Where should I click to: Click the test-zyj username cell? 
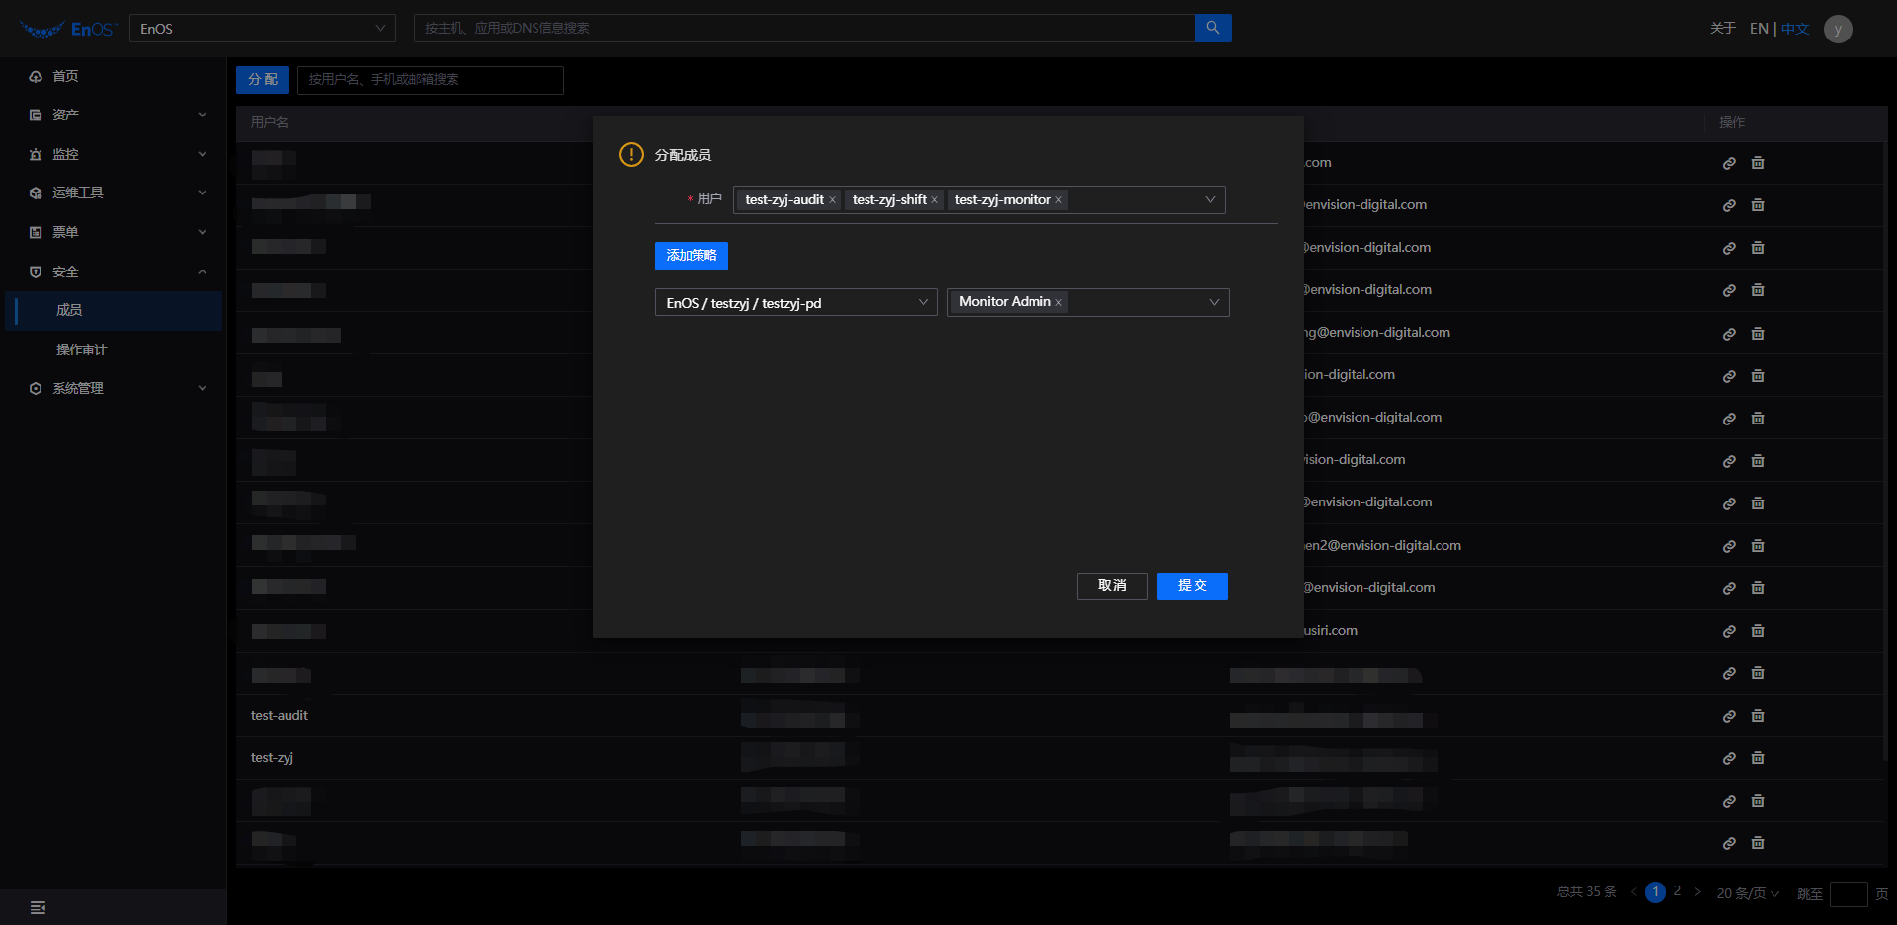pyautogui.click(x=272, y=758)
